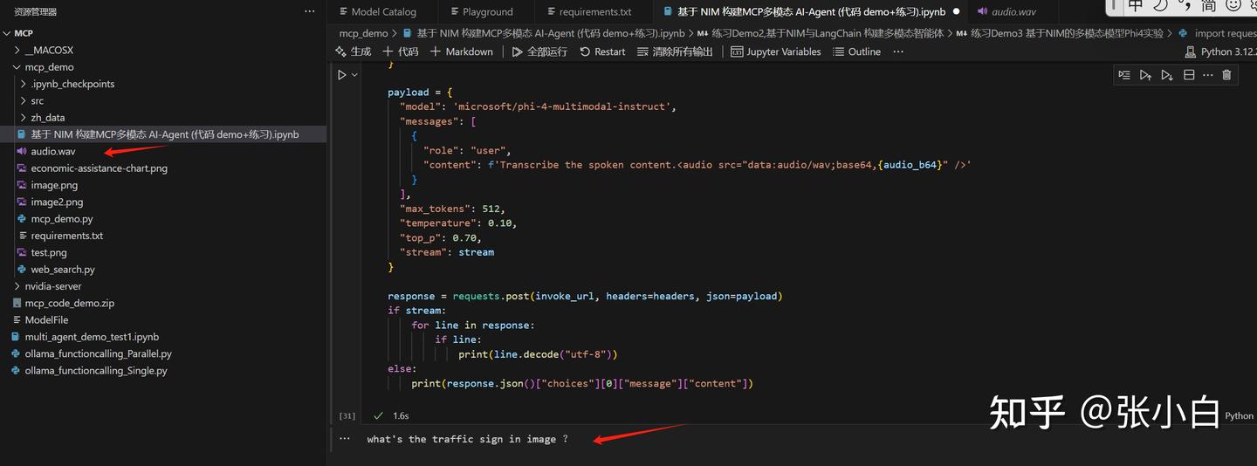Execute cells above from cell toolbar
This screenshot has height=466, width=1257.
pyautogui.click(x=1145, y=75)
